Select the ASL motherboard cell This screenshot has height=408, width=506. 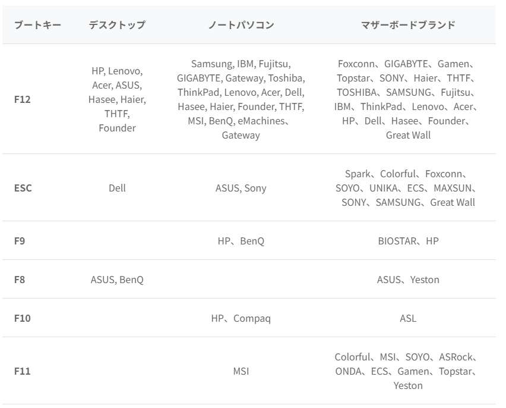(408, 318)
